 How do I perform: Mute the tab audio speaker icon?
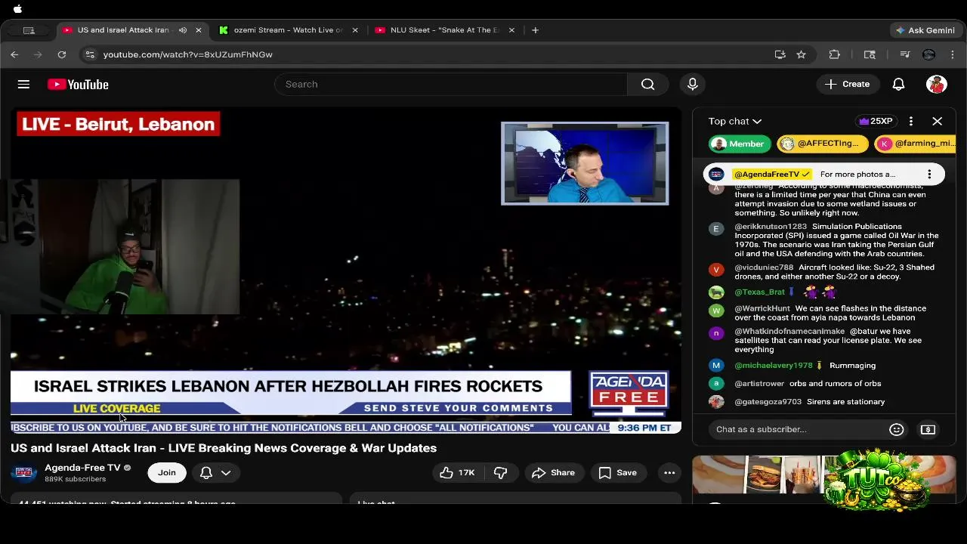click(183, 30)
